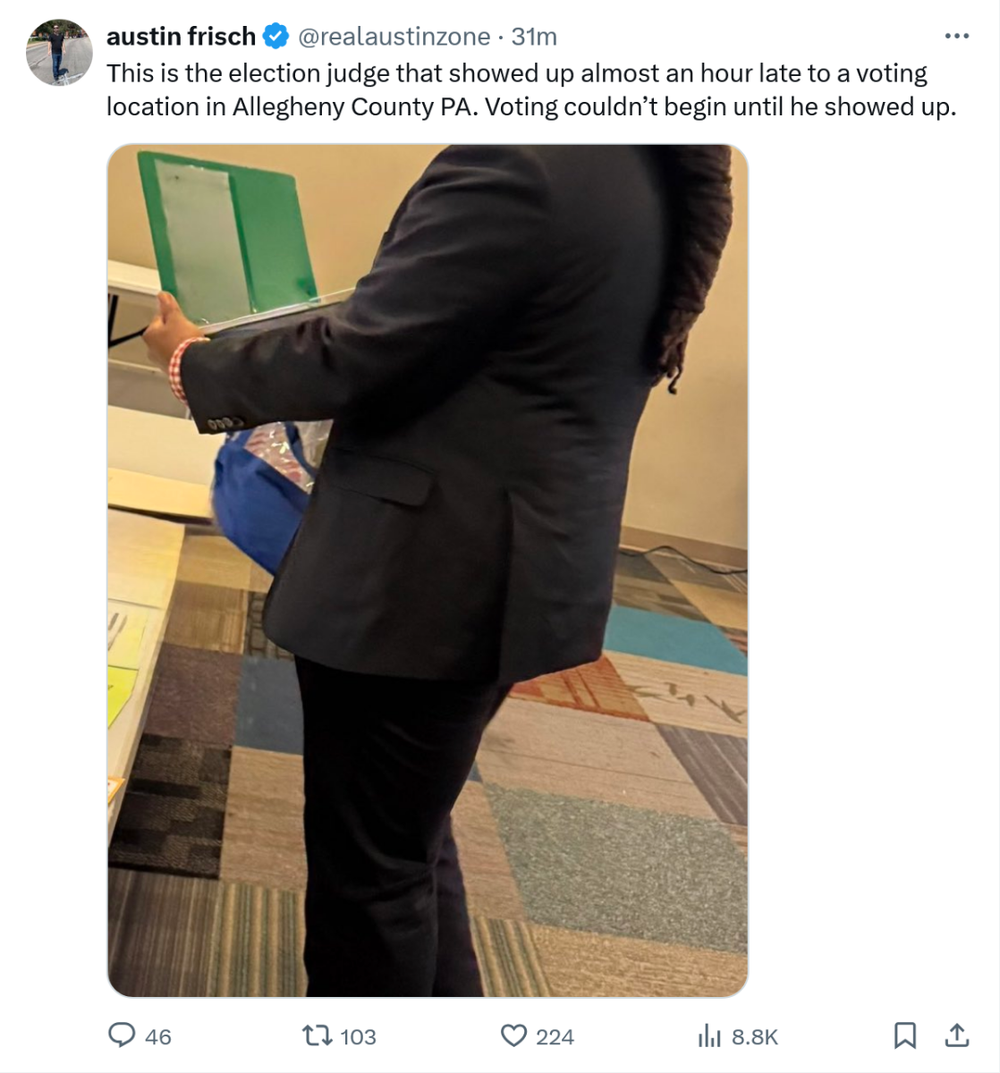Click the 103 reposts count
Screen dimensions: 1000x1073
click(x=358, y=1036)
